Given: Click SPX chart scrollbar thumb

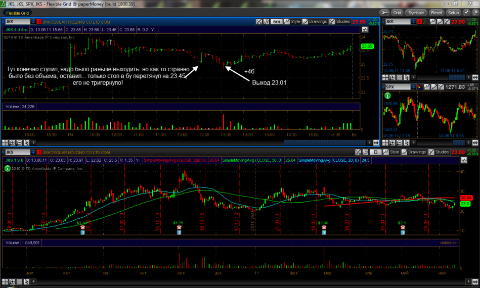Looking at the screenshot, I should point(459,142).
